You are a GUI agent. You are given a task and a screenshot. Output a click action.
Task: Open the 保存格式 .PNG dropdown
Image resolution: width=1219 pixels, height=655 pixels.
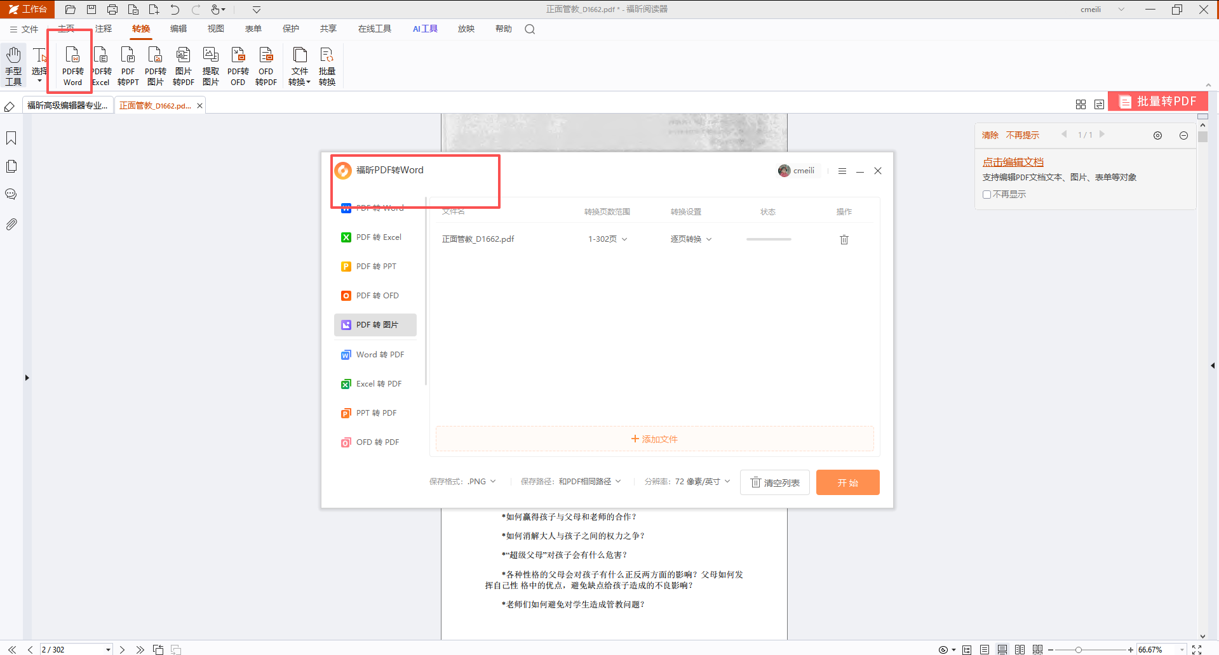(482, 482)
